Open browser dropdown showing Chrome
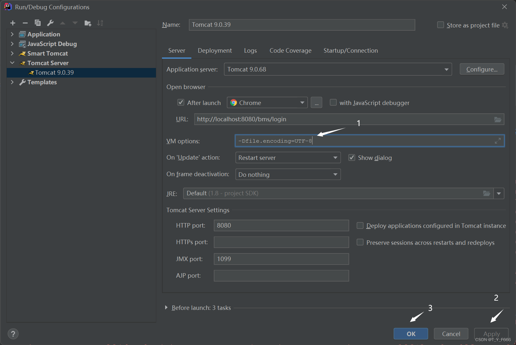Viewport: 516px width, 345px height. coord(267,103)
